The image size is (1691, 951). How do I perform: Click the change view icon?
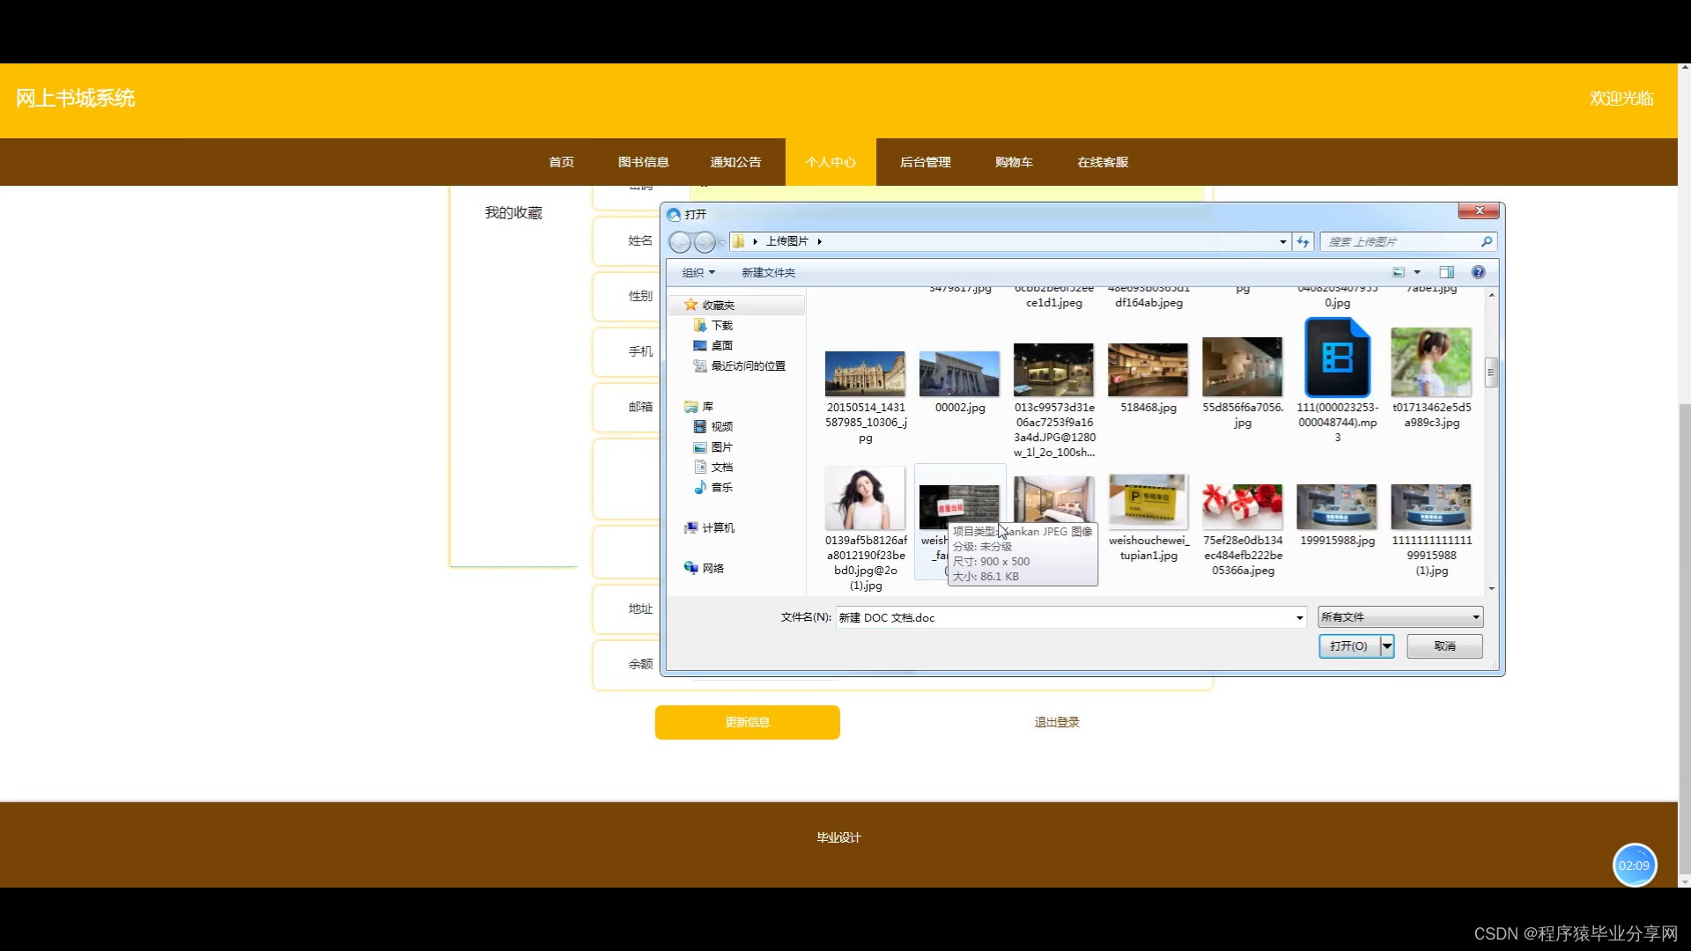1399,272
